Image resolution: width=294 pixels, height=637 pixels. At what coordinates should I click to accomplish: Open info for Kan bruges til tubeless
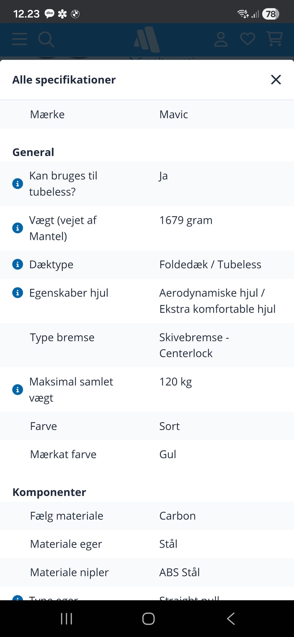pyautogui.click(x=17, y=184)
